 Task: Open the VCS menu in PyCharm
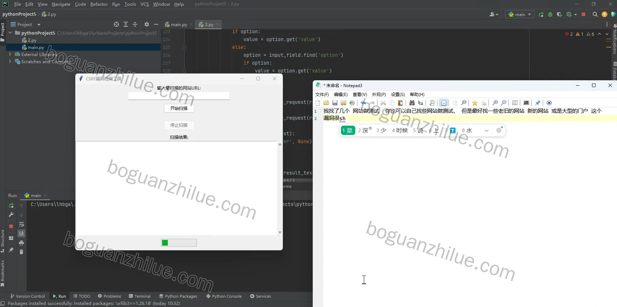click(x=145, y=4)
